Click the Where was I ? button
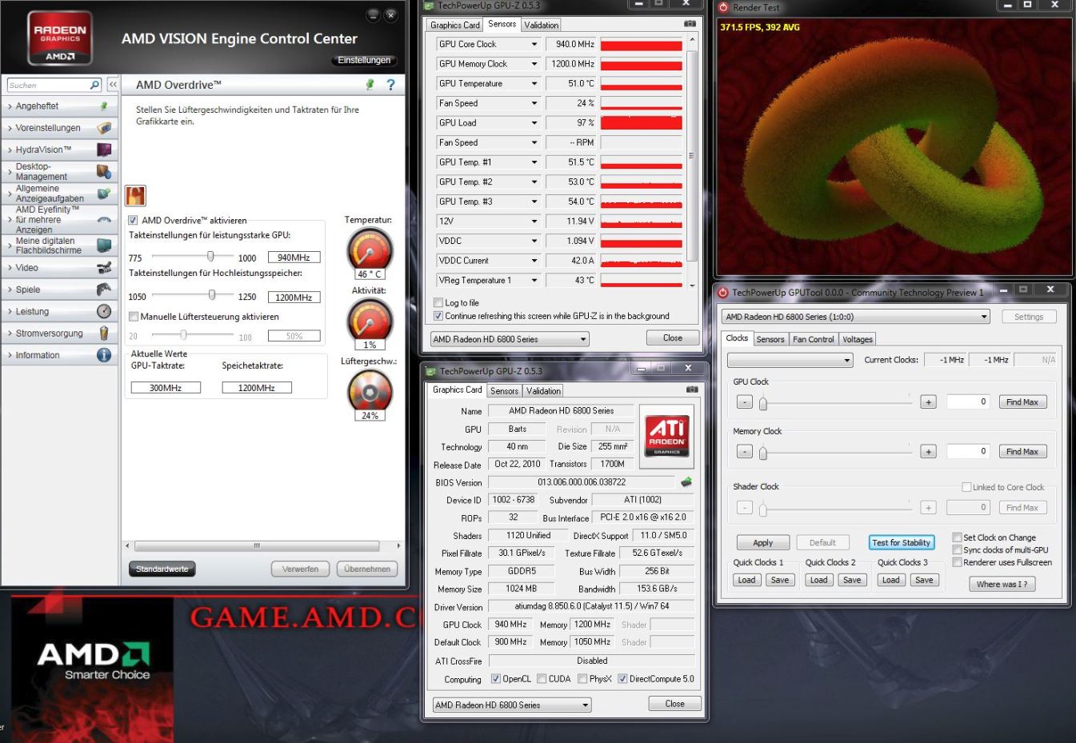This screenshot has width=1076, height=743. (1002, 584)
